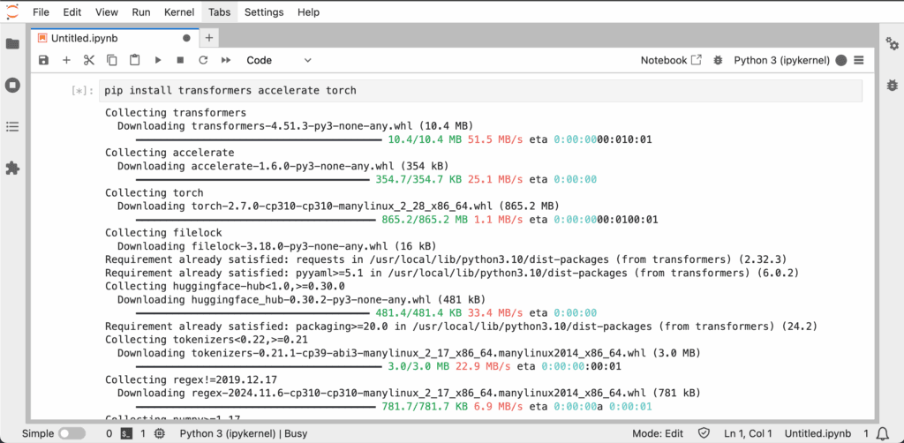Open the Settings menu

tap(264, 12)
